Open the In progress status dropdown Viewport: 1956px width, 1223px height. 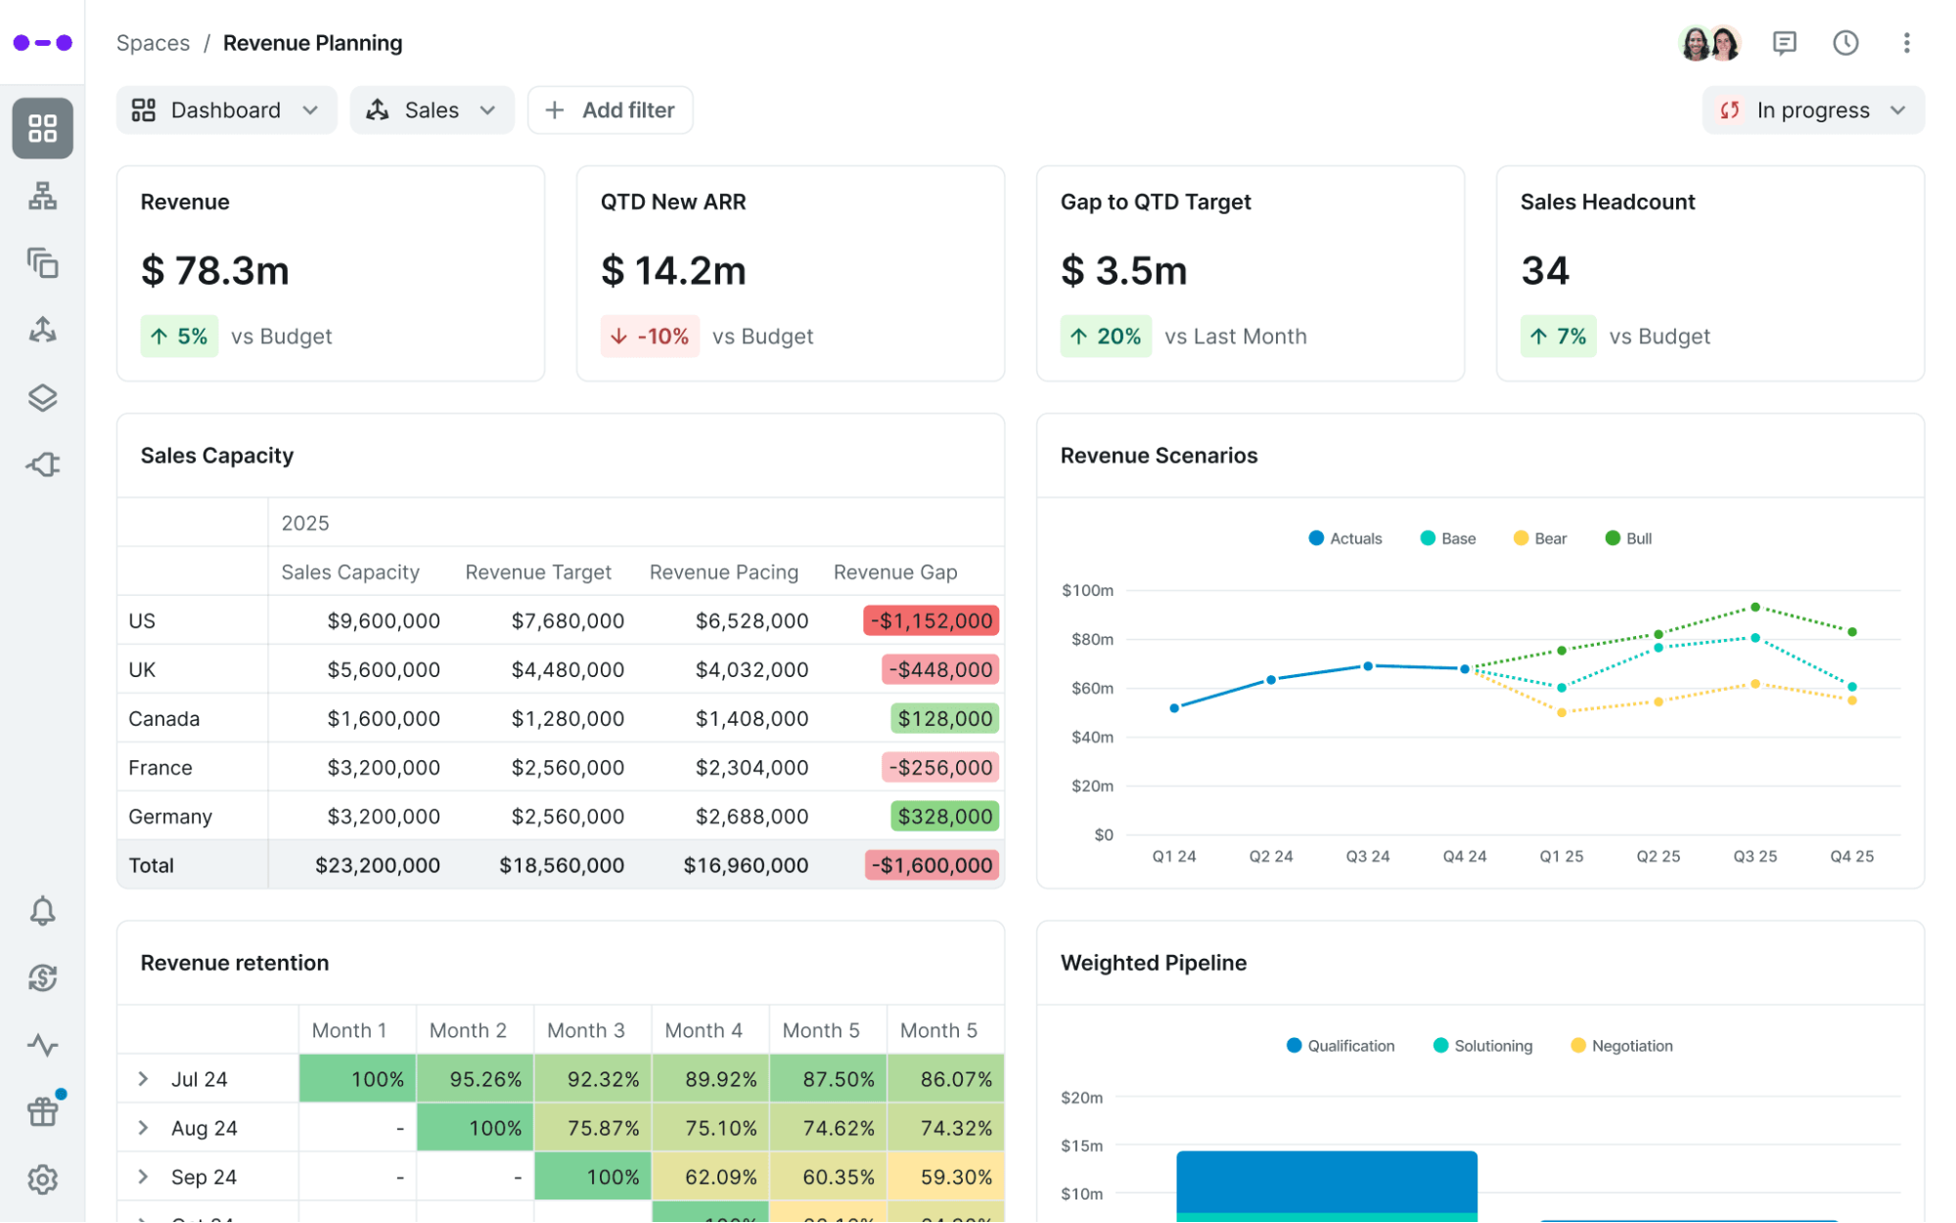point(1811,110)
